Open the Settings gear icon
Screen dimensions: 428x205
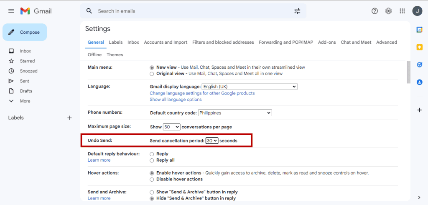click(388, 11)
